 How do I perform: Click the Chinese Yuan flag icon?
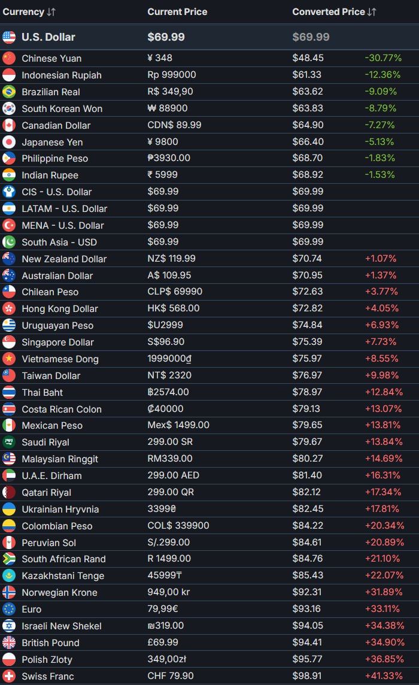coord(9,58)
